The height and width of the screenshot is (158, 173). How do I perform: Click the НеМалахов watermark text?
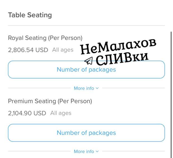[x=118, y=46]
